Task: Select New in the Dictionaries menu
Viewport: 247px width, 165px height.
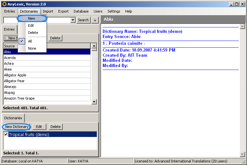Action: pyautogui.click(x=32, y=18)
